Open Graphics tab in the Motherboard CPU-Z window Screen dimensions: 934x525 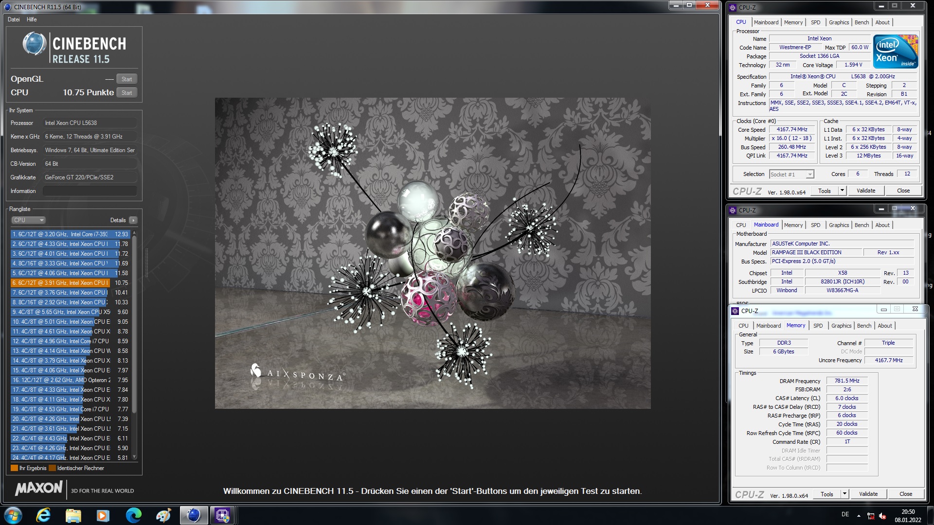pyautogui.click(x=839, y=225)
